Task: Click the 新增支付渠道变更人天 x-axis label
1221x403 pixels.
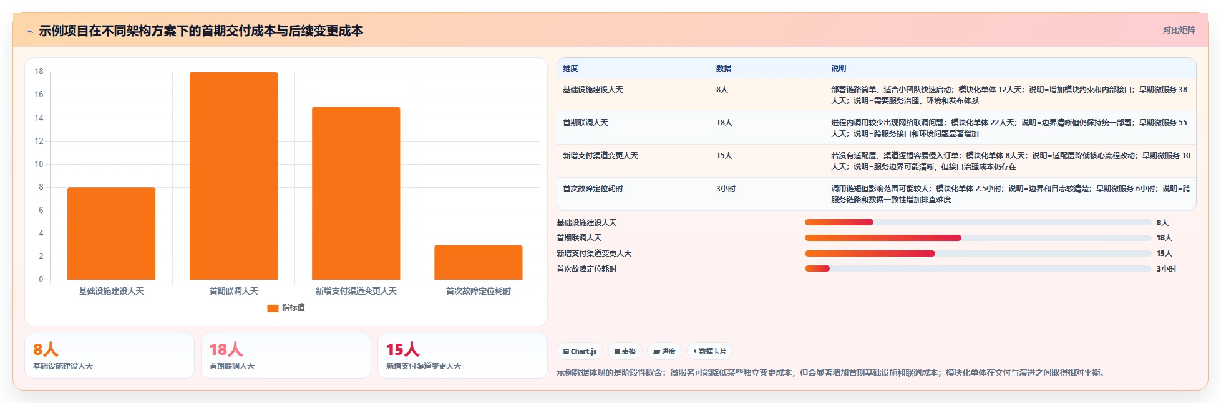Action: [356, 291]
